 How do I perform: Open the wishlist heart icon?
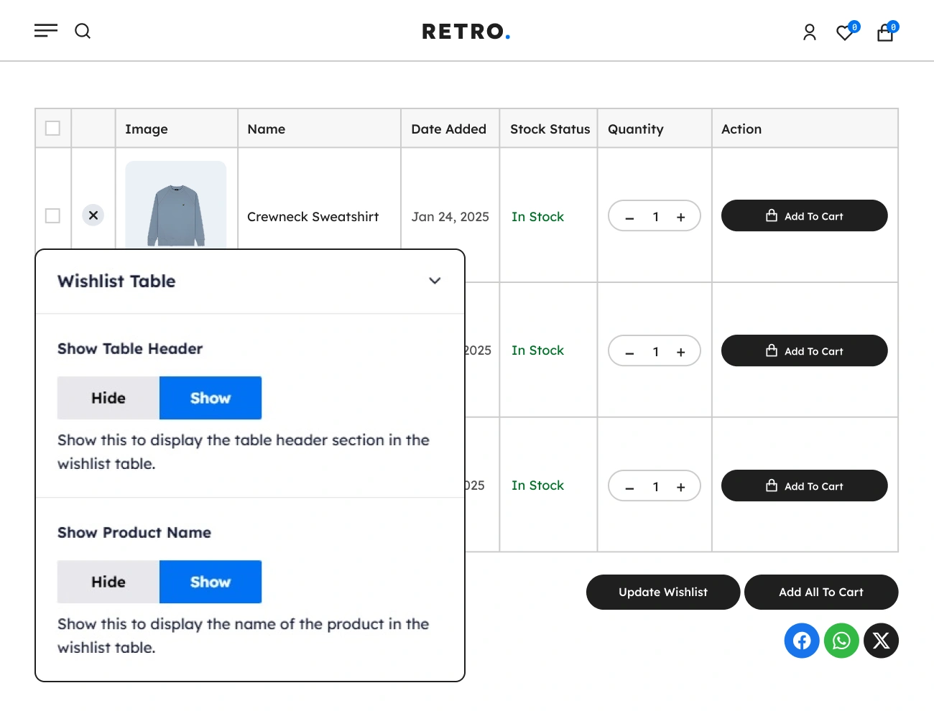[x=846, y=32]
